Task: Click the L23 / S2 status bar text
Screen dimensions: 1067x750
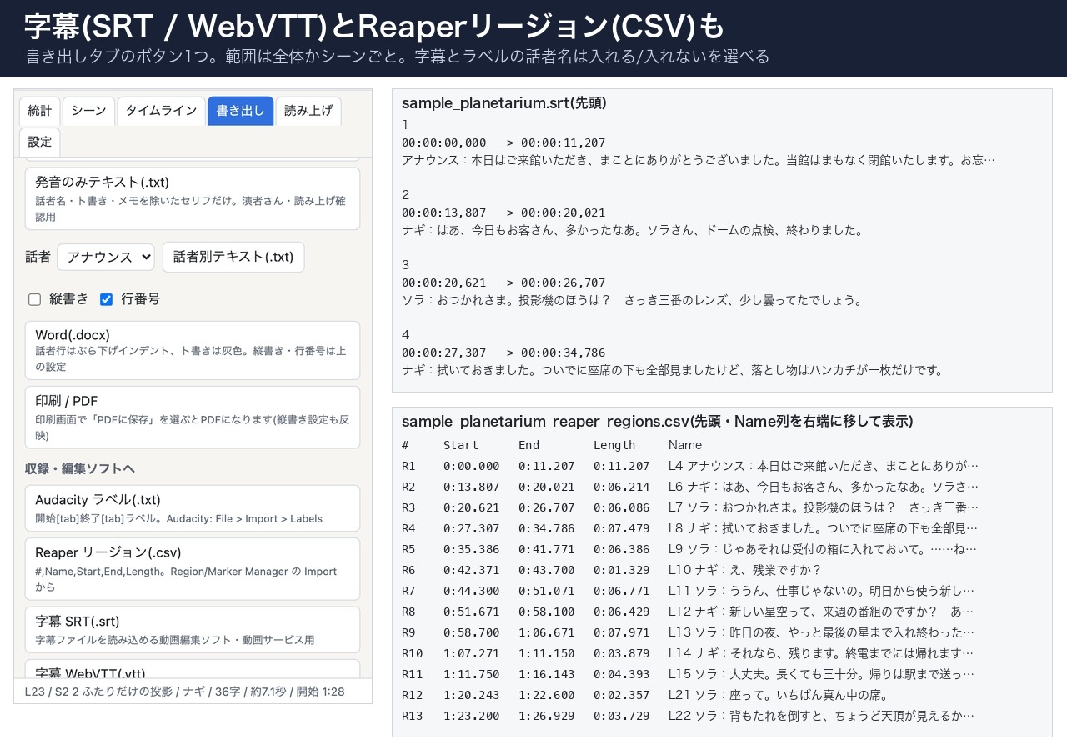Action: pyautogui.click(x=184, y=692)
